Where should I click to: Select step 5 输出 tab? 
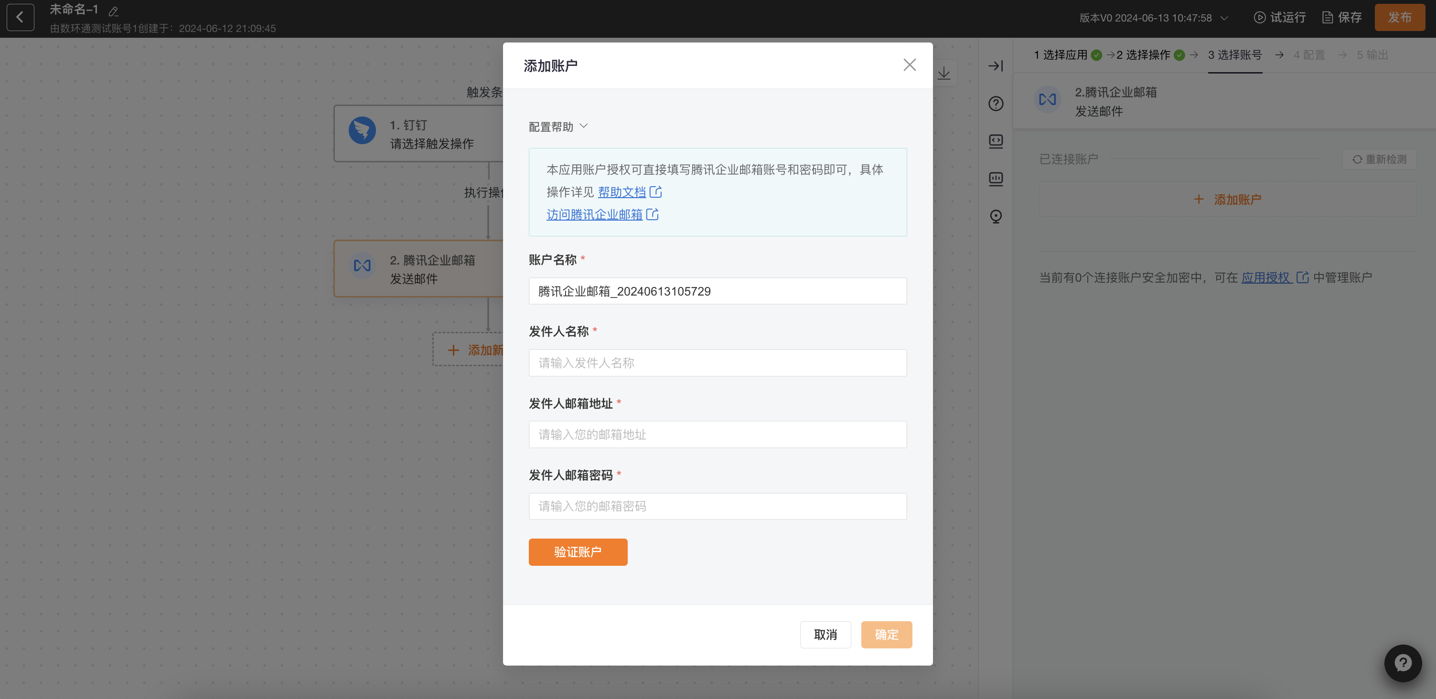pyautogui.click(x=1372, y=54)
